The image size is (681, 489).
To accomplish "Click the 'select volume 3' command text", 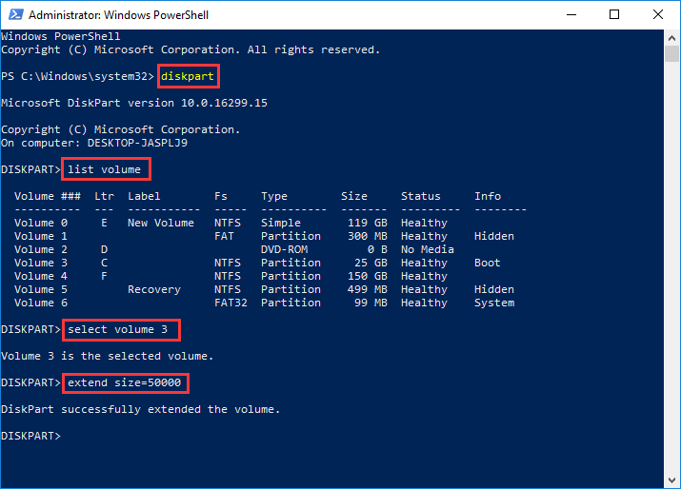I will click(x=121, y=330).
